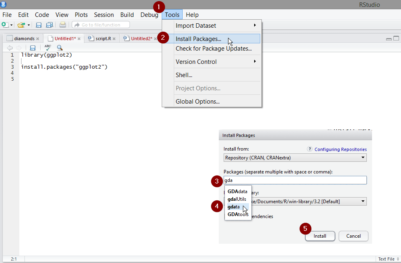Click the Install button
The image size is (401, 263).
point(320,236)
